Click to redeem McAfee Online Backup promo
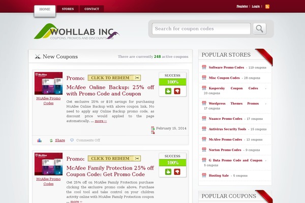The height and width of the screenshot is (203, 305). pos(114,78)
